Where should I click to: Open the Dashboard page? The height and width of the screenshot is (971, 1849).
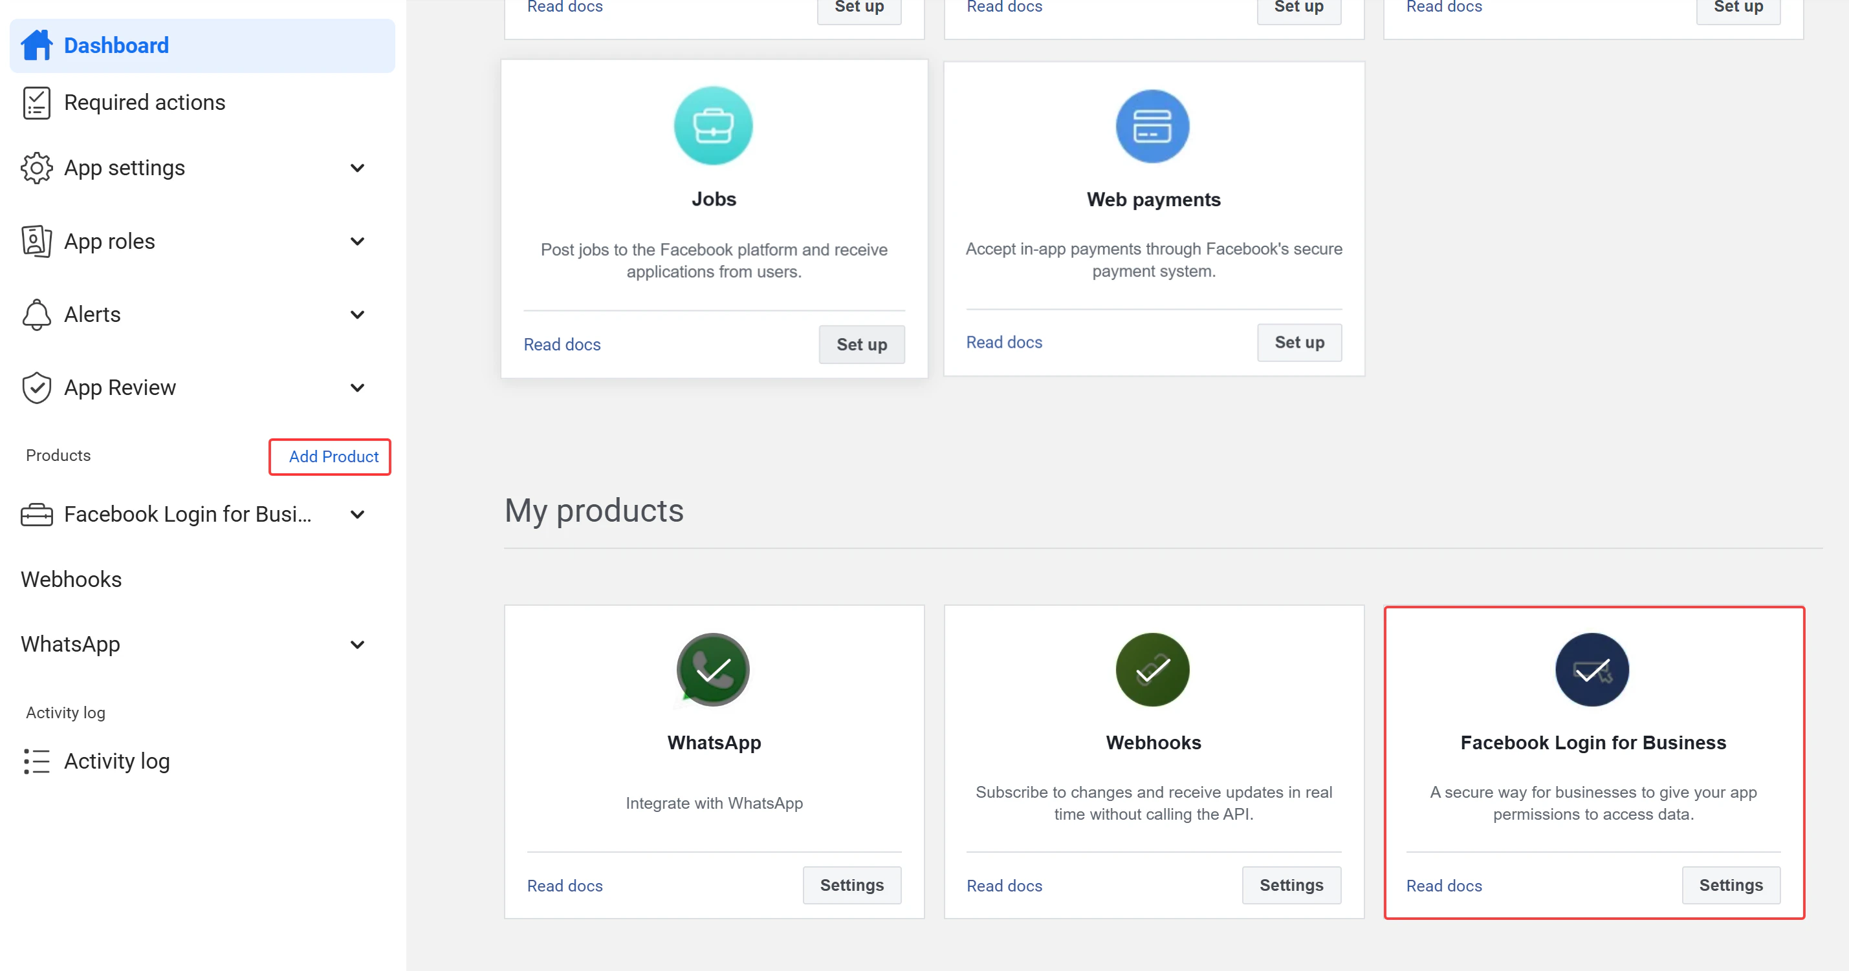point(202,45)
